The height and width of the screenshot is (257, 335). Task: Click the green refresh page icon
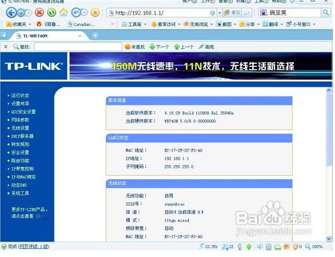tap(52, 13)
